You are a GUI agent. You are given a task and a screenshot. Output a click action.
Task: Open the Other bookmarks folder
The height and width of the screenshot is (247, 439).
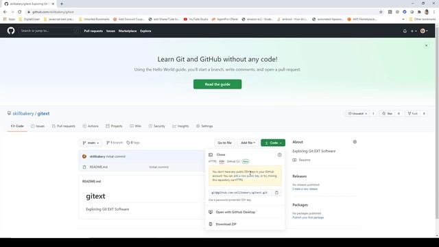click(x=423, y=19)
